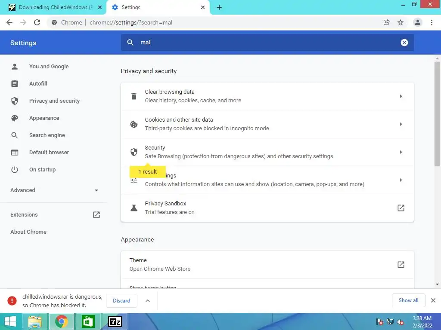This screenshot has height=330, width=441.
Task: Open You and Google settings
Action: pyautogui.click(x=49, y=67)
